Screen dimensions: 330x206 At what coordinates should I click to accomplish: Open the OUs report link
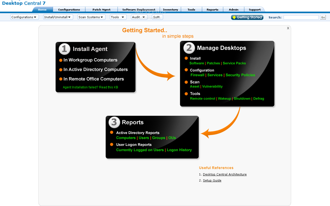pyautogui.click(x=172, y=138)
